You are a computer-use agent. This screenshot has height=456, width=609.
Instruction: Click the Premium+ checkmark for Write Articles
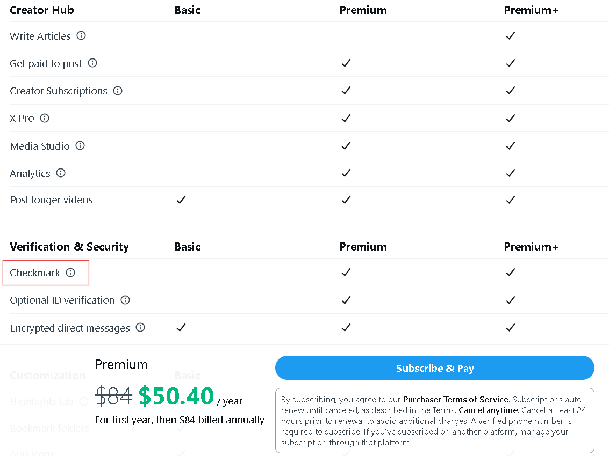click(510, 36)
